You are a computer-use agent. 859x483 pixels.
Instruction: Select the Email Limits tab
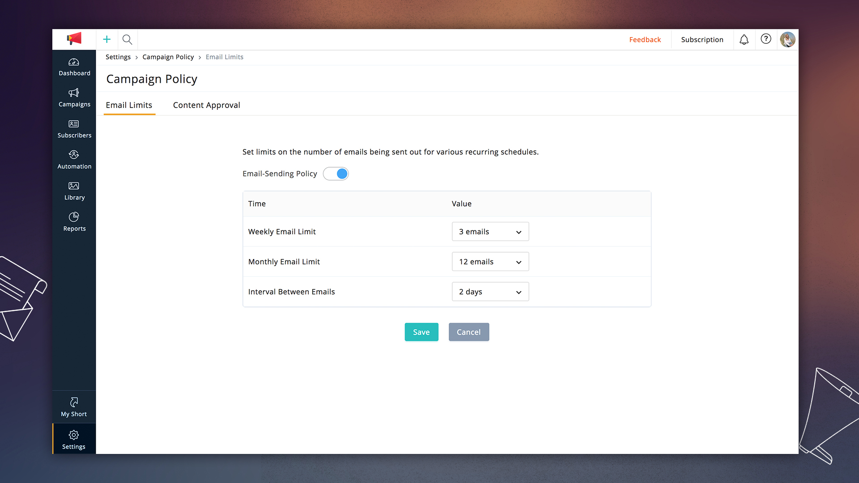[x=129, y=105]
